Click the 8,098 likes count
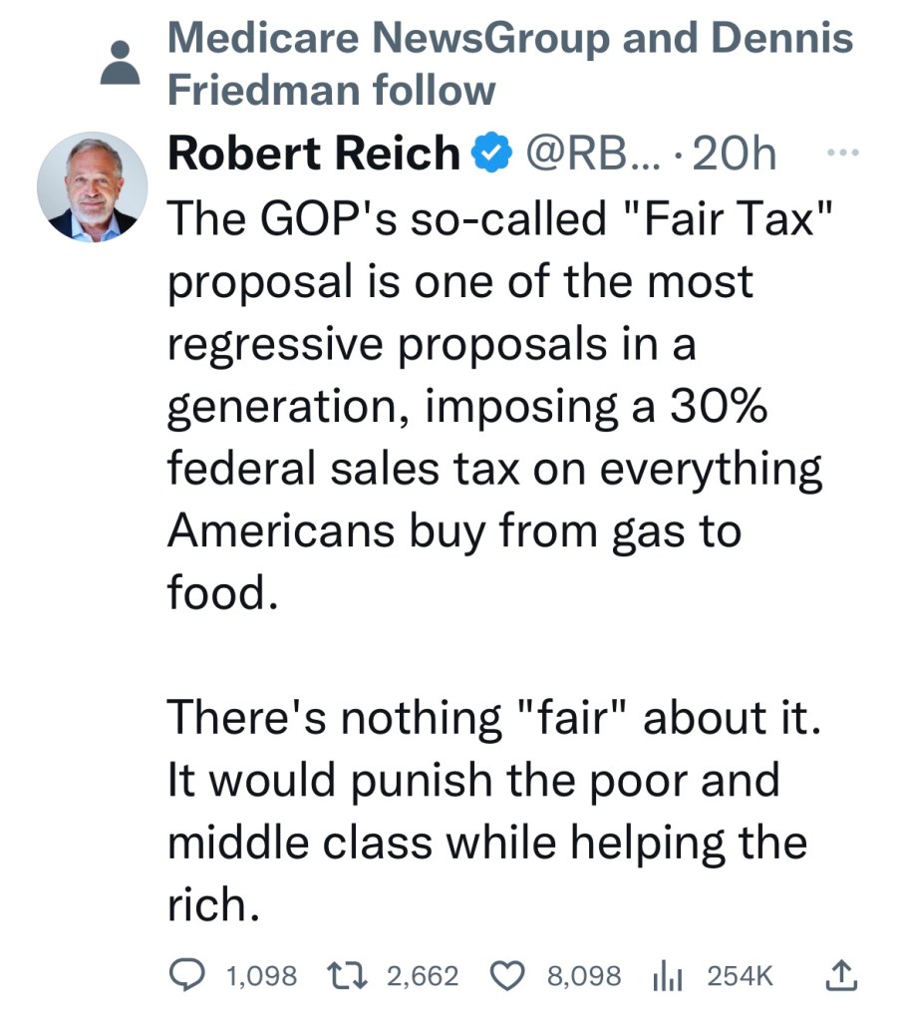 click(585, 975)
